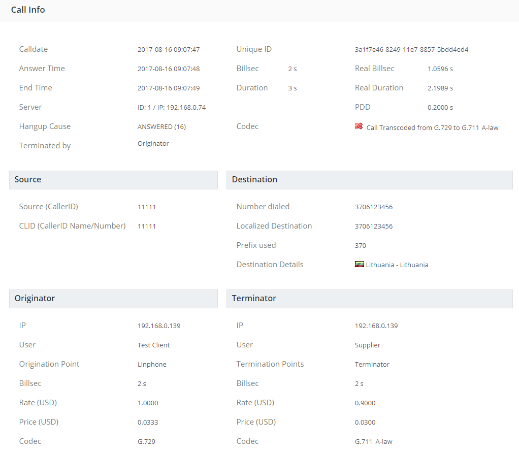The height and width of the screenshot is (452, 519).
Task: Click the Localized Destination value 3706123456
Action: click(374, 226)
